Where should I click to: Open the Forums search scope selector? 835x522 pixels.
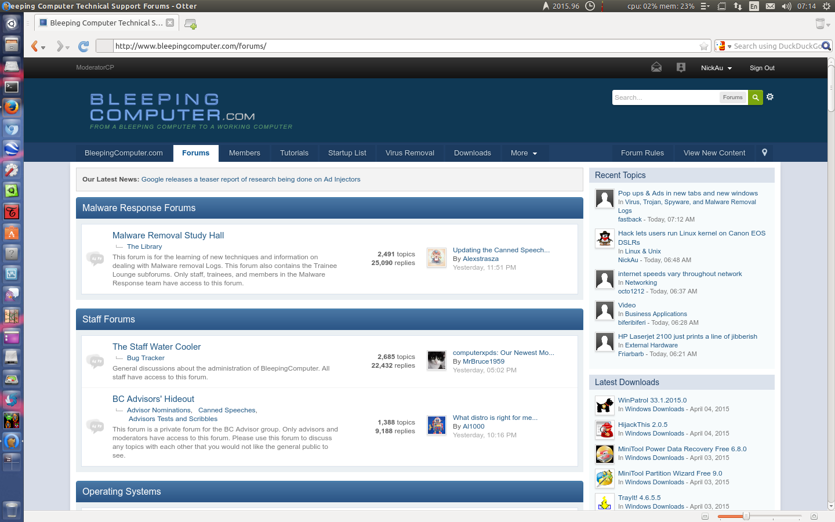point(733,97)
